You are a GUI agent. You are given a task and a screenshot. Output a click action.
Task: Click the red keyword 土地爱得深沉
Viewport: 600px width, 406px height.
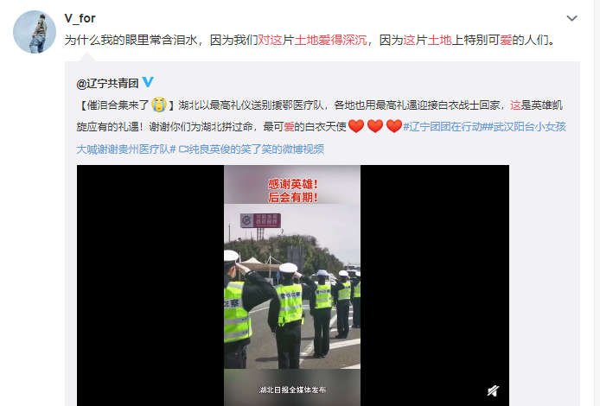330,40
